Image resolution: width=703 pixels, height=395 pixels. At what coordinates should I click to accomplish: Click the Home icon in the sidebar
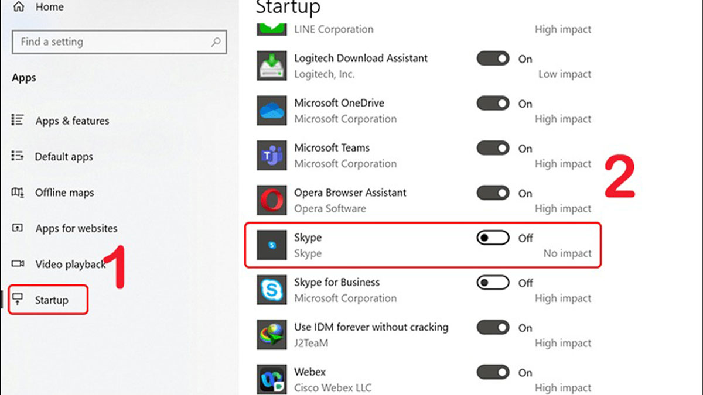point(18,7)
